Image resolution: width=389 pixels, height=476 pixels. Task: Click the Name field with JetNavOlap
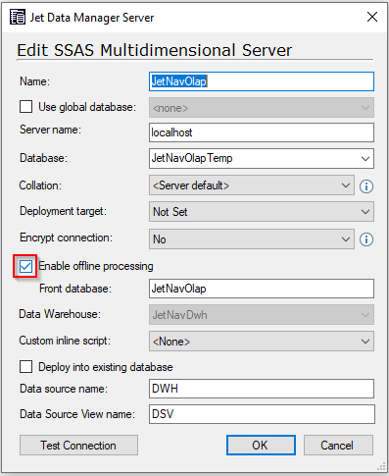262,81
